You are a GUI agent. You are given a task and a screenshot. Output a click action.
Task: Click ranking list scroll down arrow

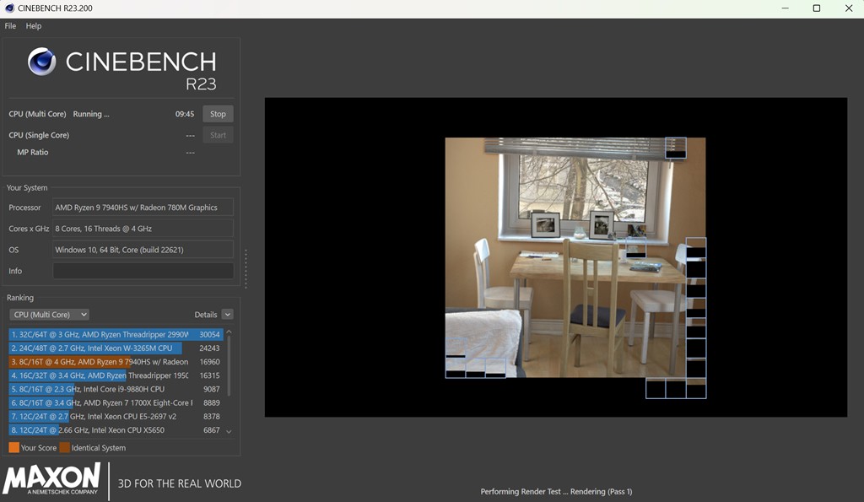(x=229, y=431)
